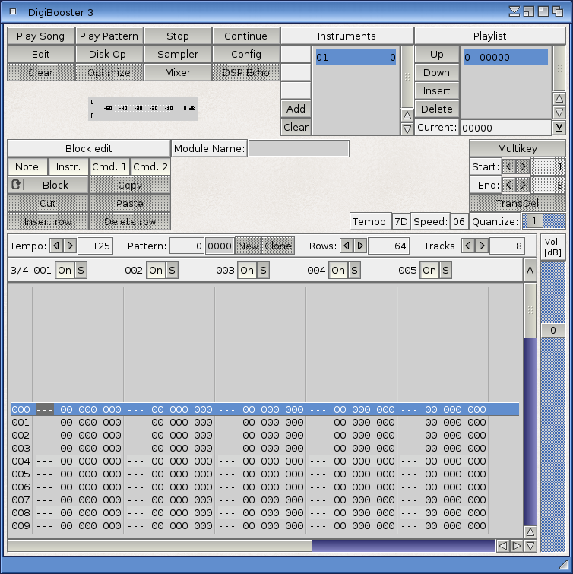Click the Module Name input field
Screen dimensions: 573x574
click(299, 148)
